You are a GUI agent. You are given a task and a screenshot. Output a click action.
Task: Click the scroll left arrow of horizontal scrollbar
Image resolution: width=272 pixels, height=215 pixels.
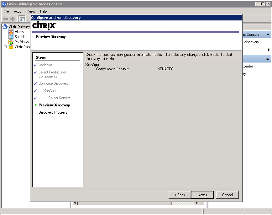(75, 203)
